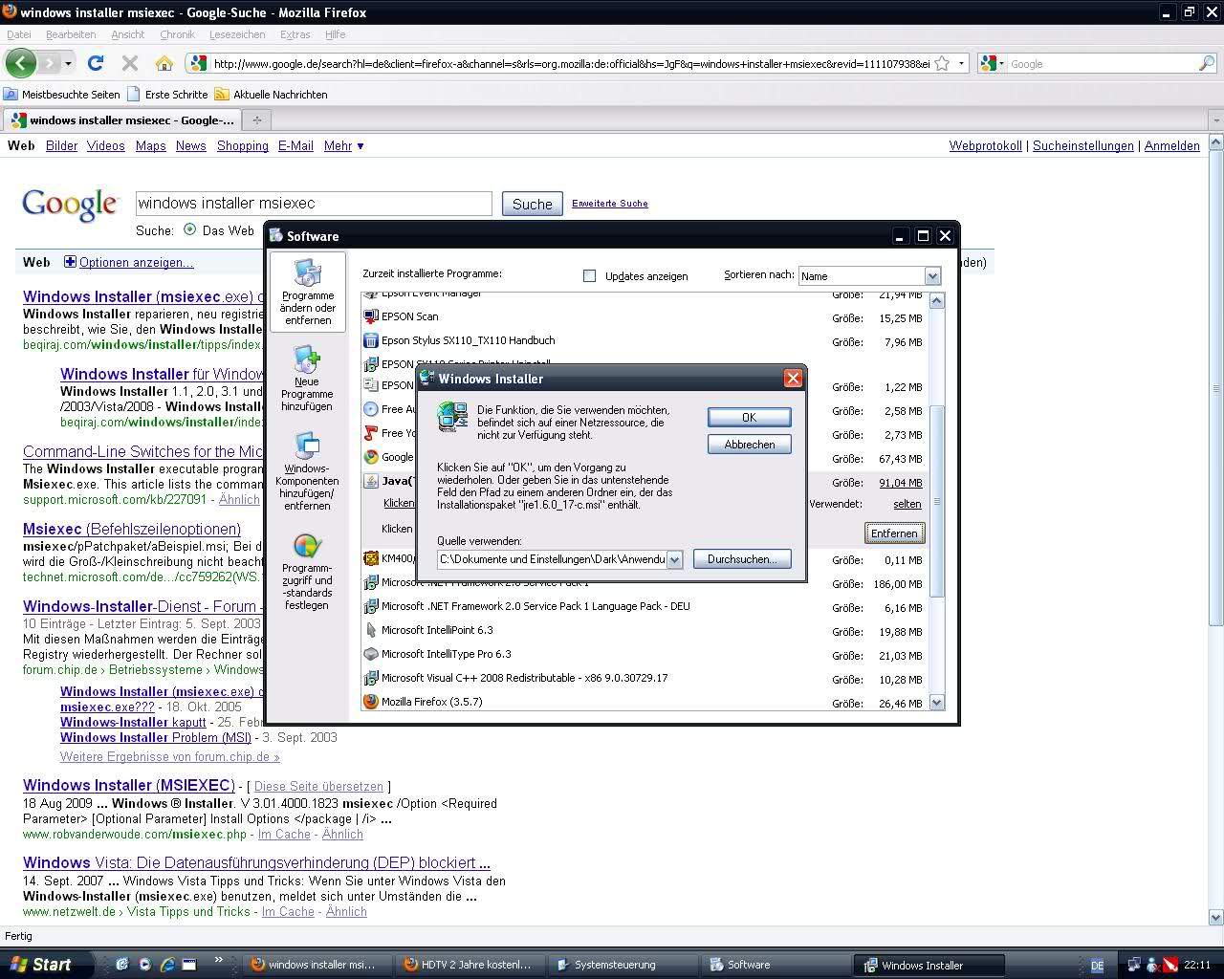Click the 'Durchsuchen...' button
1224x979 pixels.
tap(742, 559)
